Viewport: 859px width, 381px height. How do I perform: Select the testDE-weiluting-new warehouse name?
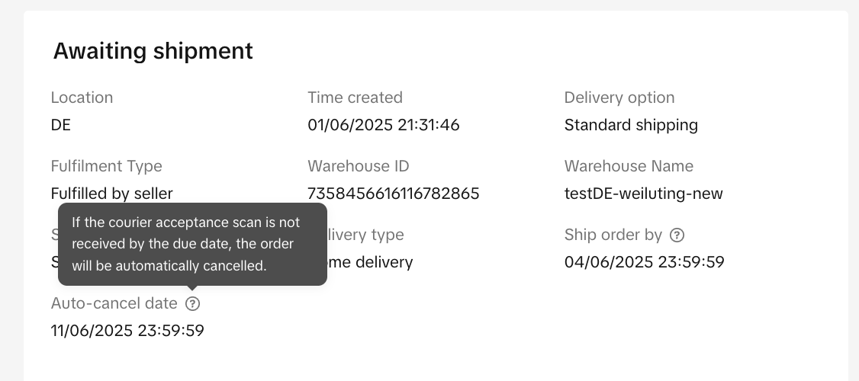pos(643,194)
